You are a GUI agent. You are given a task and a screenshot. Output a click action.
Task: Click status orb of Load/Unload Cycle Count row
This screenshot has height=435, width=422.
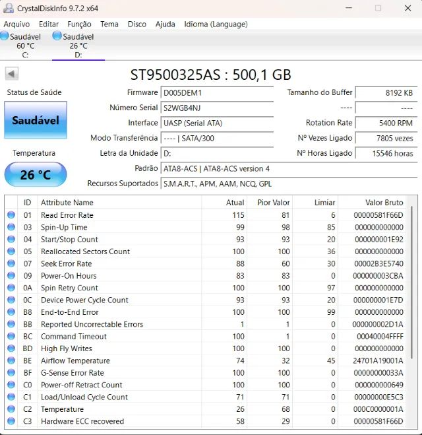point(11,397)
